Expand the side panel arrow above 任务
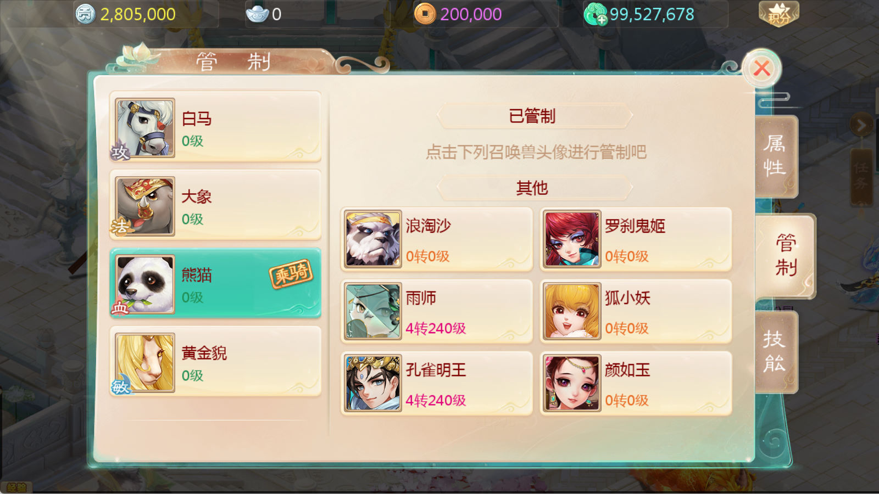This screenshot has width=879, height=494. point(861,126)
